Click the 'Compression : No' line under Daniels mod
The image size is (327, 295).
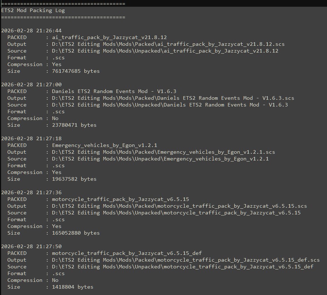coord(33,118)
